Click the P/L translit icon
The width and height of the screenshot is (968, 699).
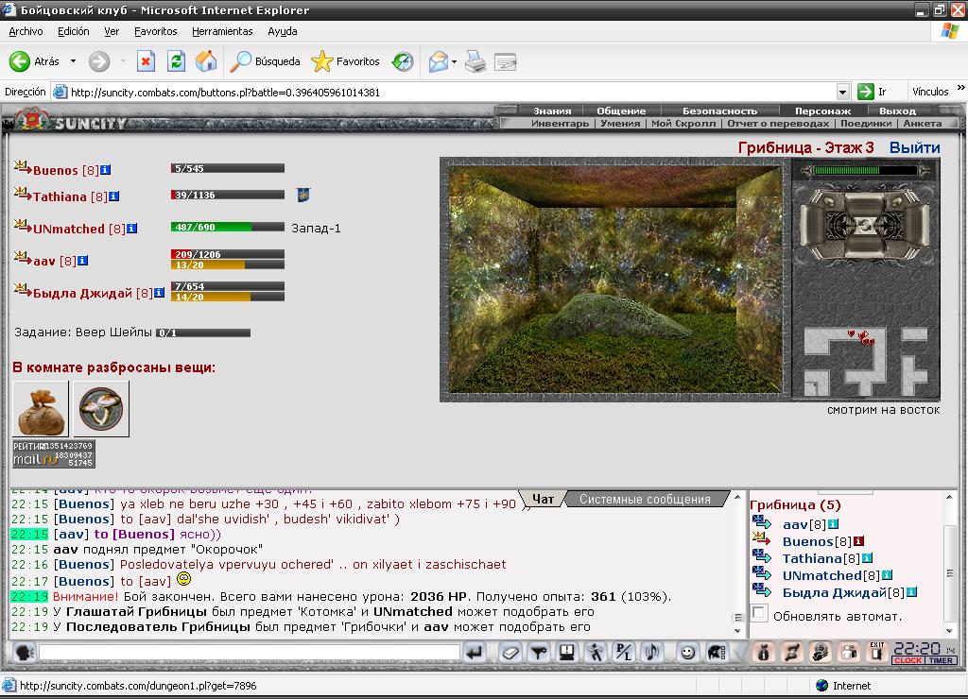(x=624, y=652)
